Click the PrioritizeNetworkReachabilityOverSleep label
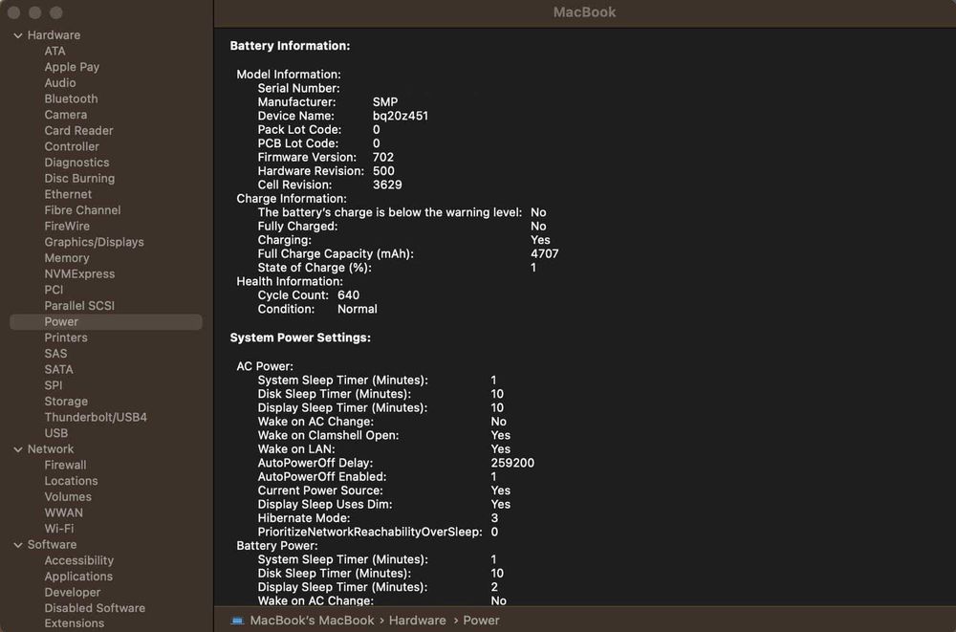 coord(369,532)
